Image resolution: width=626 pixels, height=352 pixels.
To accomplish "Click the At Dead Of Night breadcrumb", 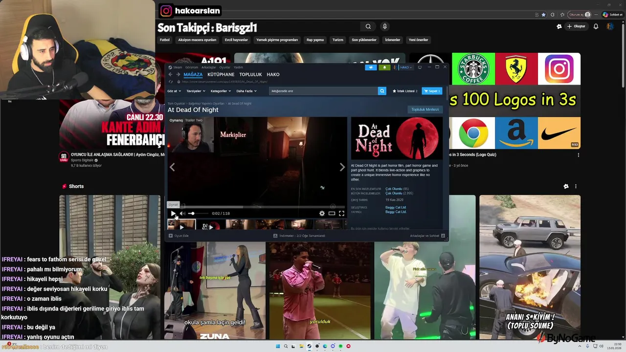I will [240, 104].
